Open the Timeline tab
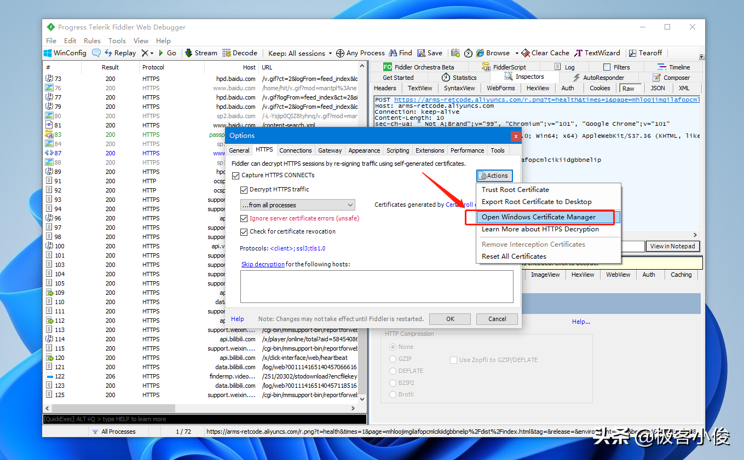This screenshot has height=460, width=744. pyautogui.click(x=674, y=67)
